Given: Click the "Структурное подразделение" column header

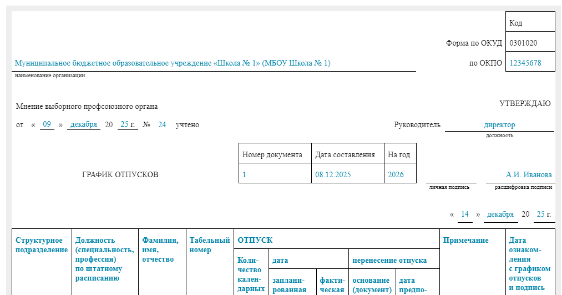Looking at the screenshot, I should tap(42, 245).
